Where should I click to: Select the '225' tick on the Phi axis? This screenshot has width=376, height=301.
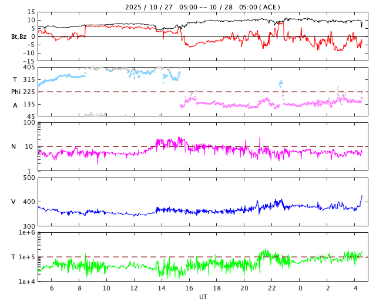click(29, 92)
